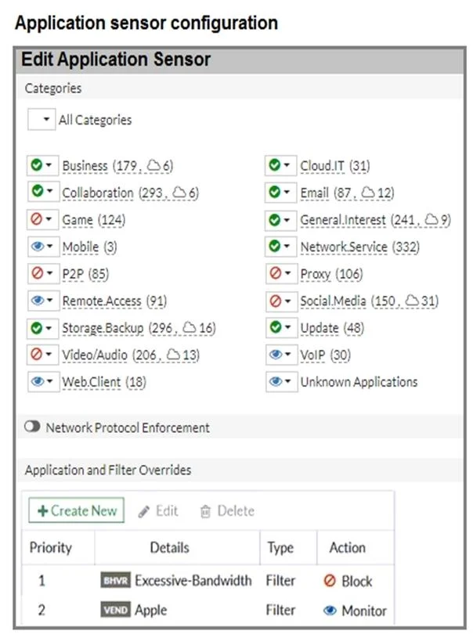473x638 pixels.
Task: Select the Excessive-Bandwidth override row
Action: (x=208, y=580)
